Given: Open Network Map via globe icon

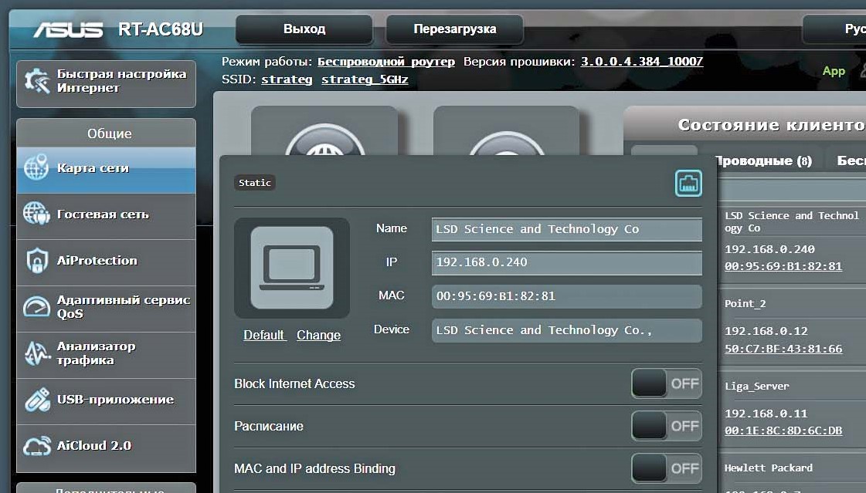Looking at the screenshot, I should point(36,168).
